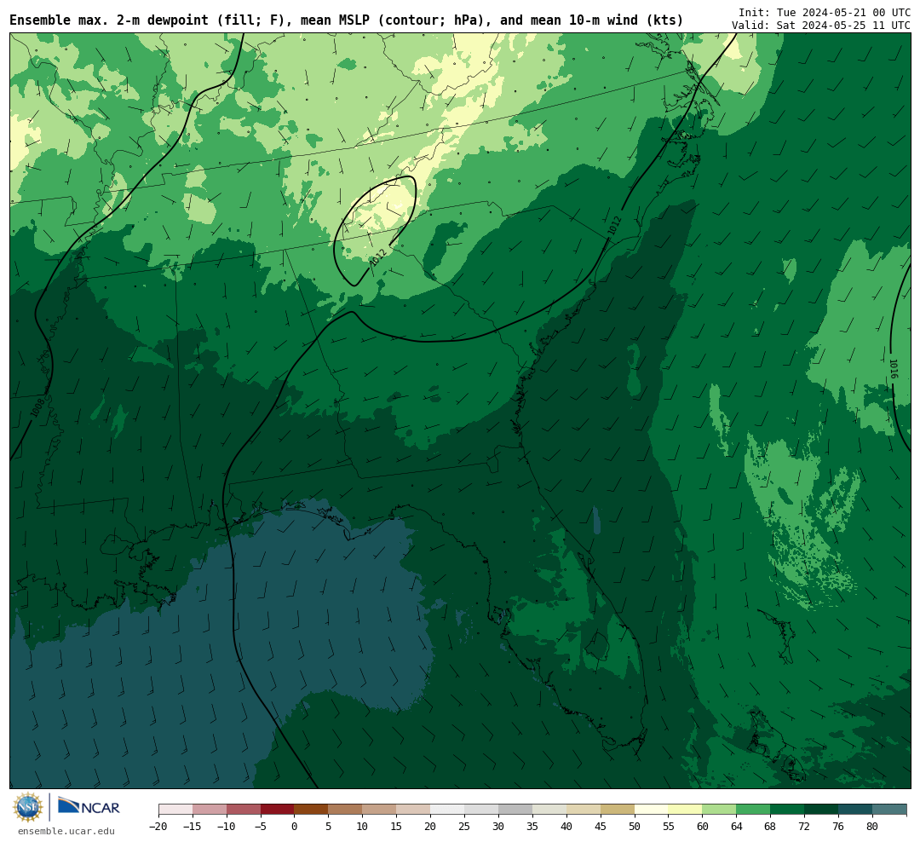
Task: Click the 50 colorbar tick label
Action: pos(635,827)
